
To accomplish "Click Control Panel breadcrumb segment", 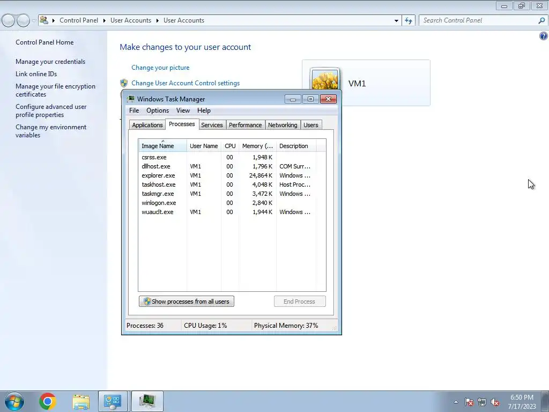I will pos(79,20).
